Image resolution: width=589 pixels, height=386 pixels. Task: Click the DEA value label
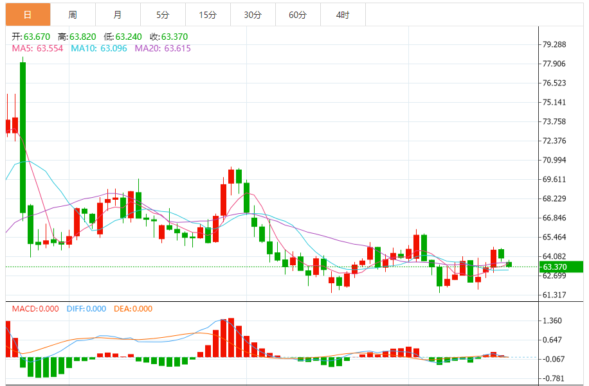pos(133,309)
